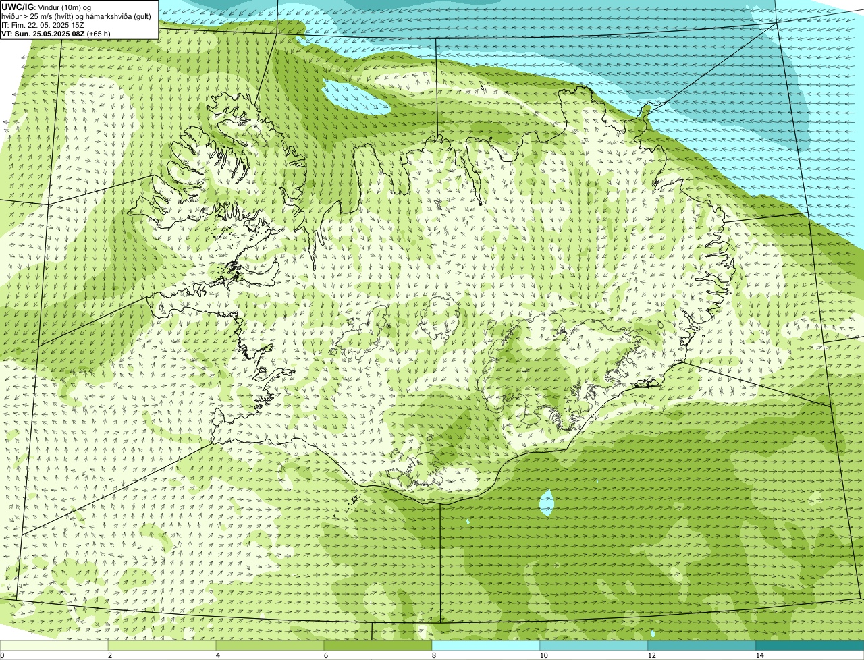Click the legend value "14"
This screenshot has width=864, height=660.
(759, 655)
